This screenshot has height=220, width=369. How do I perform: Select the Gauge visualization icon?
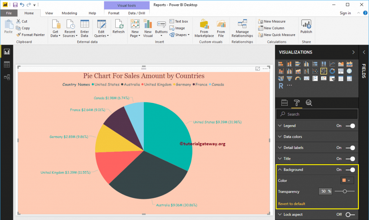(298, 78)
